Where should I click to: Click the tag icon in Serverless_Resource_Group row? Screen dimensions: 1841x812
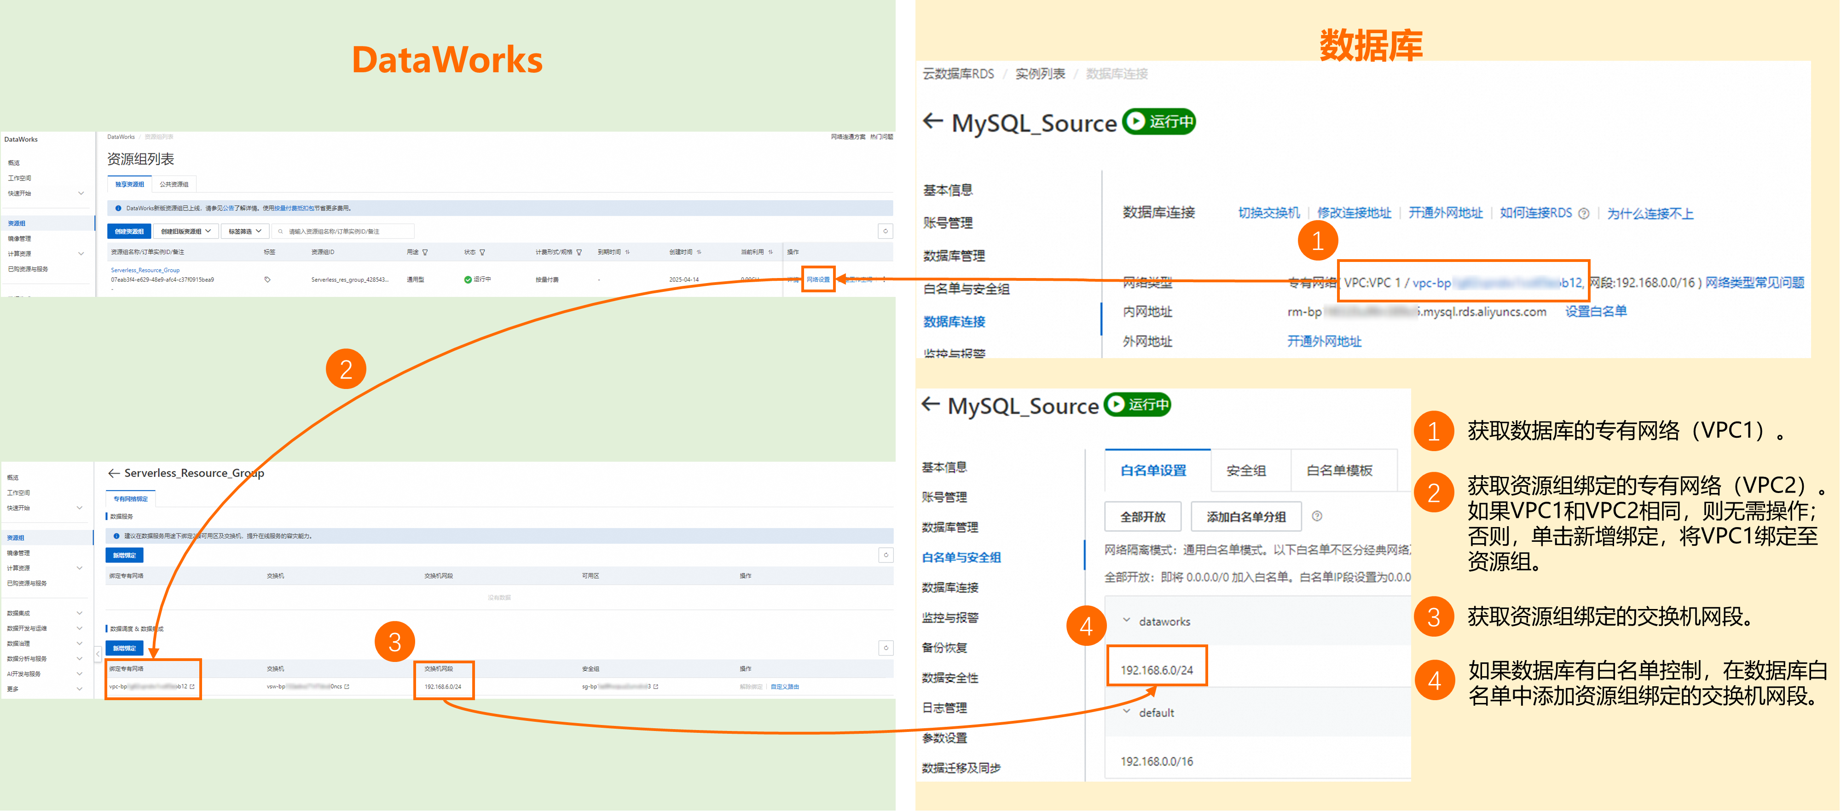coord(267,279)
